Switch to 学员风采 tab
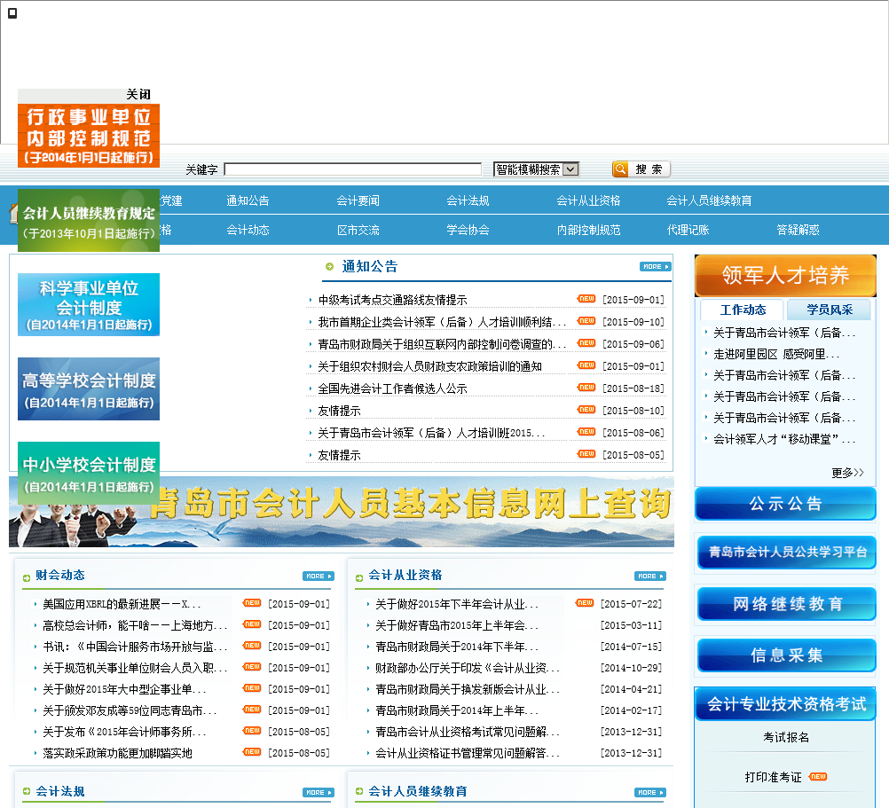 (830, 310)
